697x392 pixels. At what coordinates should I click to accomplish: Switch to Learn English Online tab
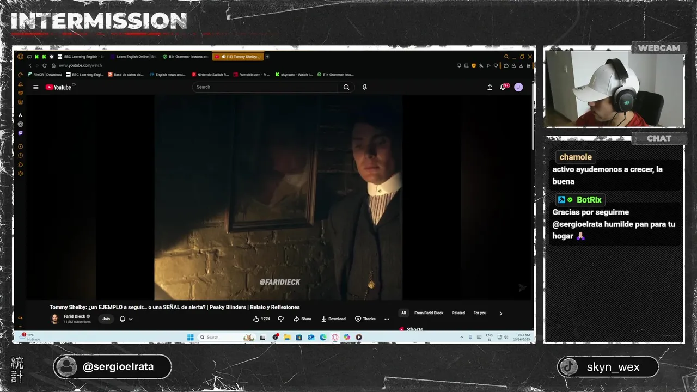click(x=132, y=57)
